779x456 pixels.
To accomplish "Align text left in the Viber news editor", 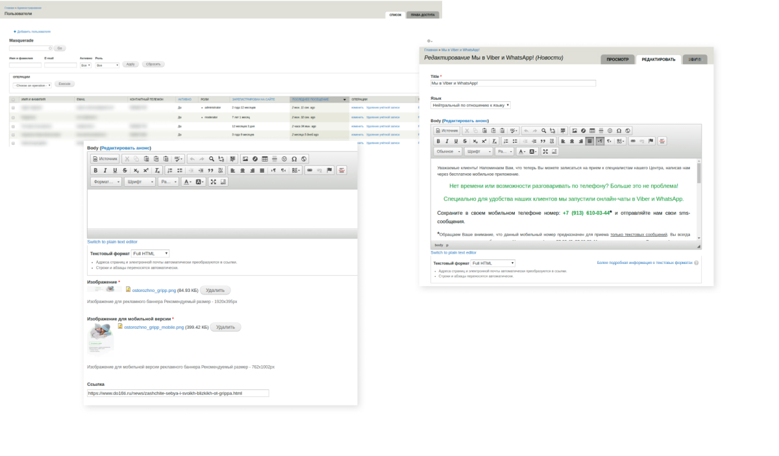I will pos(563,141).
